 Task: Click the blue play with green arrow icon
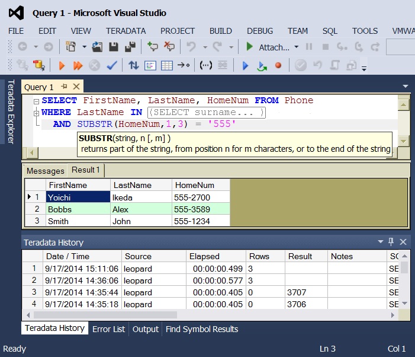click(x=262, y=66)
